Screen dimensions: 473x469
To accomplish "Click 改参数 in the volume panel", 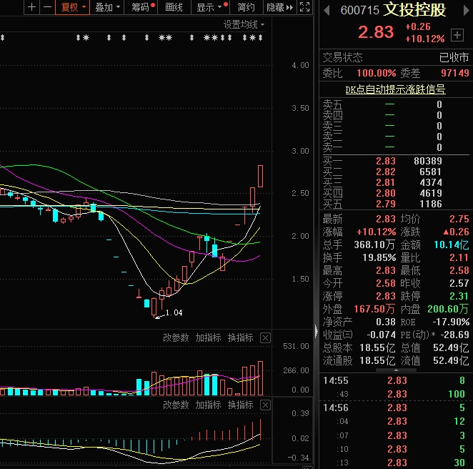I will [176, 337].
